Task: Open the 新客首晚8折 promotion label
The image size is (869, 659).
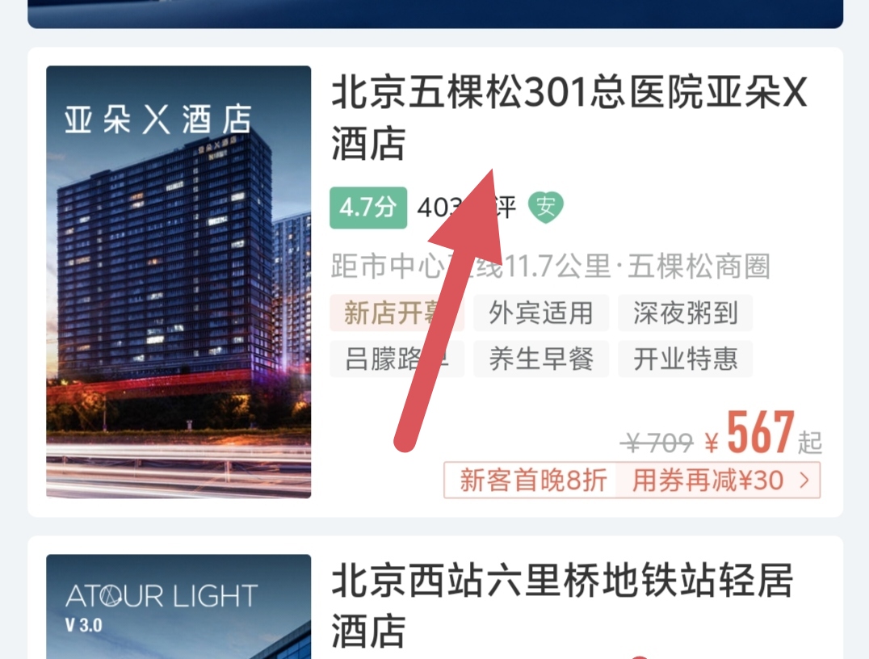Action: point(533,480)
